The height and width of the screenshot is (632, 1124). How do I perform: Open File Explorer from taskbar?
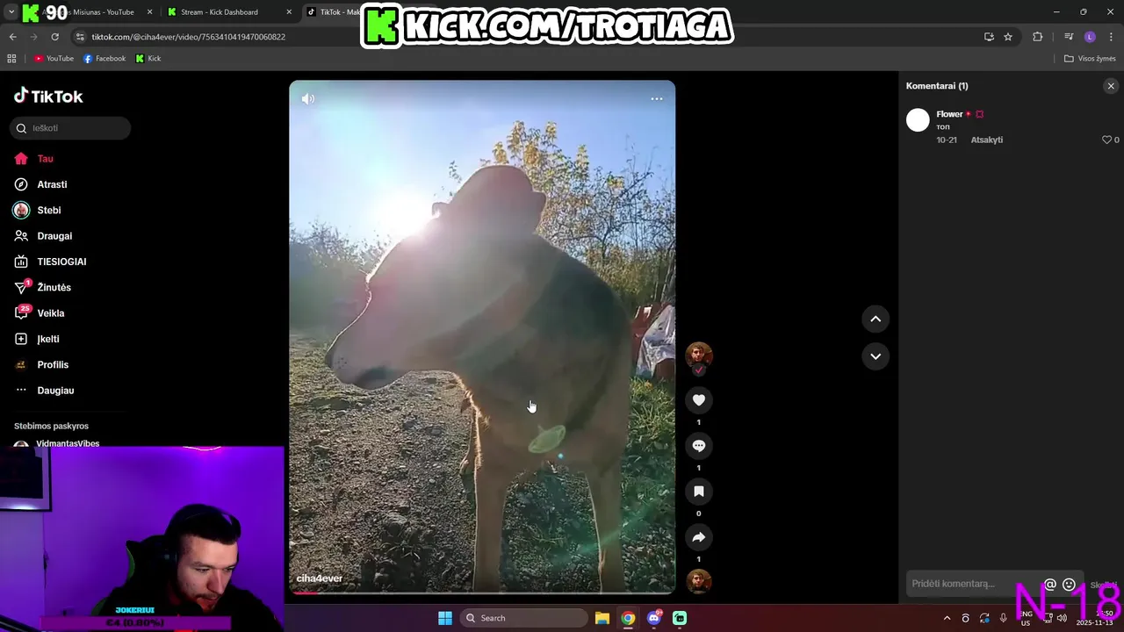602,618
